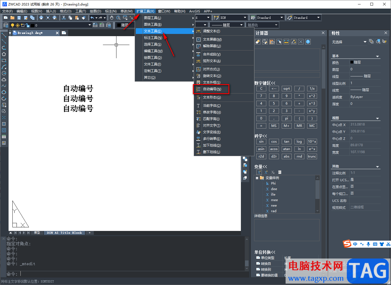Click calculator Clear eraser icon
This screenshot has height=285, width=391.
pyautogui.click(x=258, y=42)
